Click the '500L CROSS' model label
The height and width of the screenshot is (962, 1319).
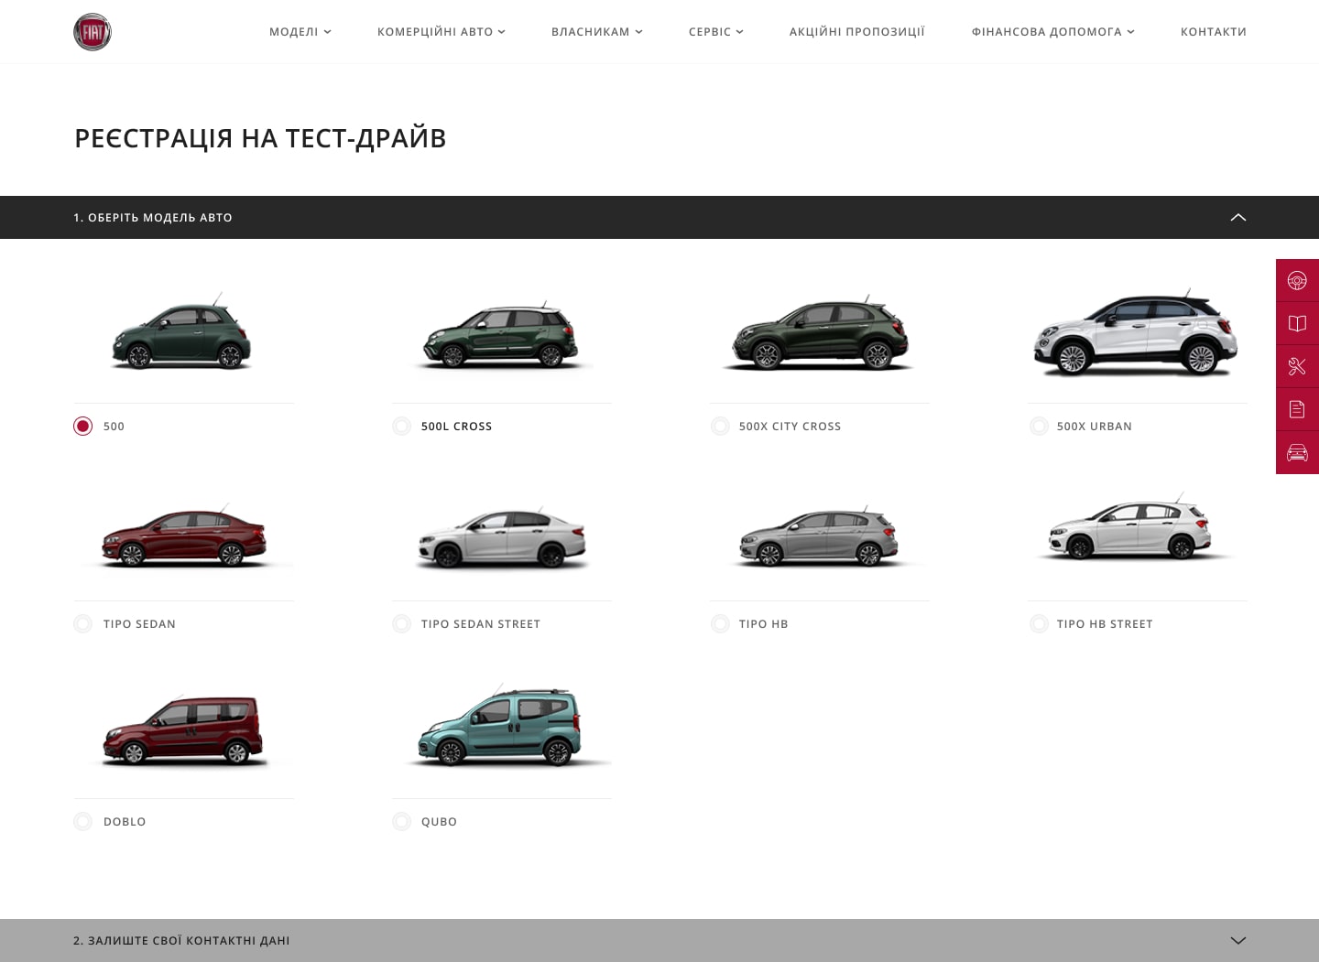(x=457, y=427)
